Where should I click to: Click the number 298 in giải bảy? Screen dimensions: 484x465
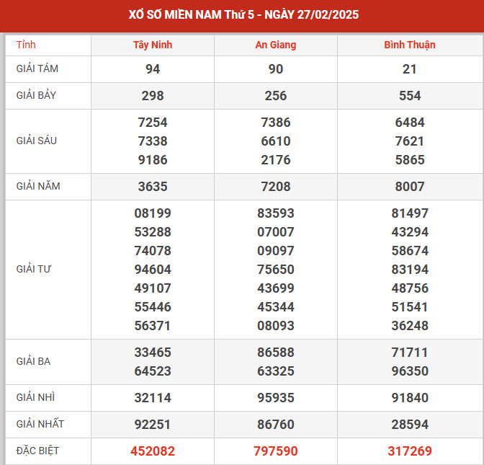click(153, 95)
